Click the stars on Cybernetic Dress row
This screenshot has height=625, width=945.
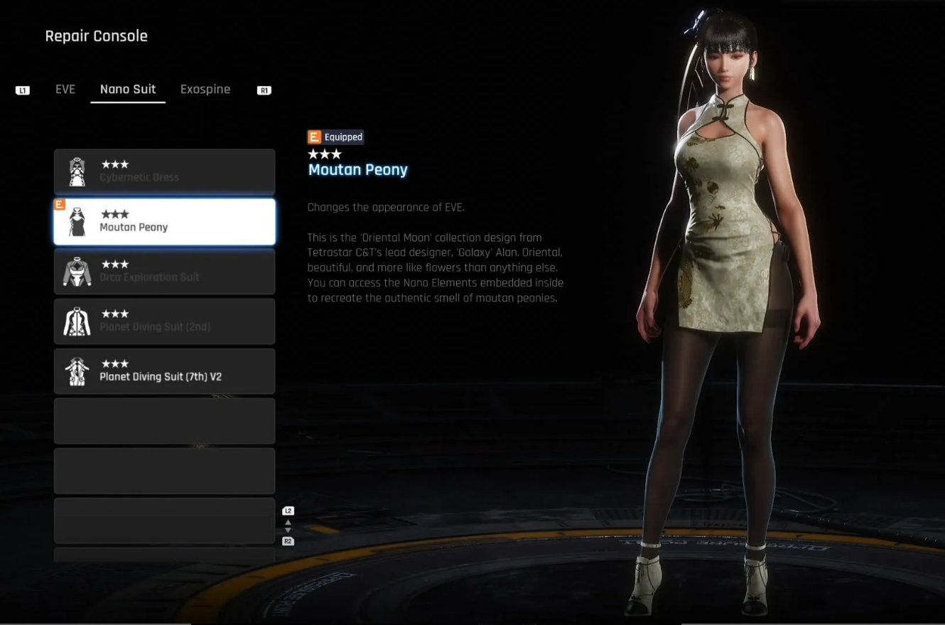click(x=115, y=164)
